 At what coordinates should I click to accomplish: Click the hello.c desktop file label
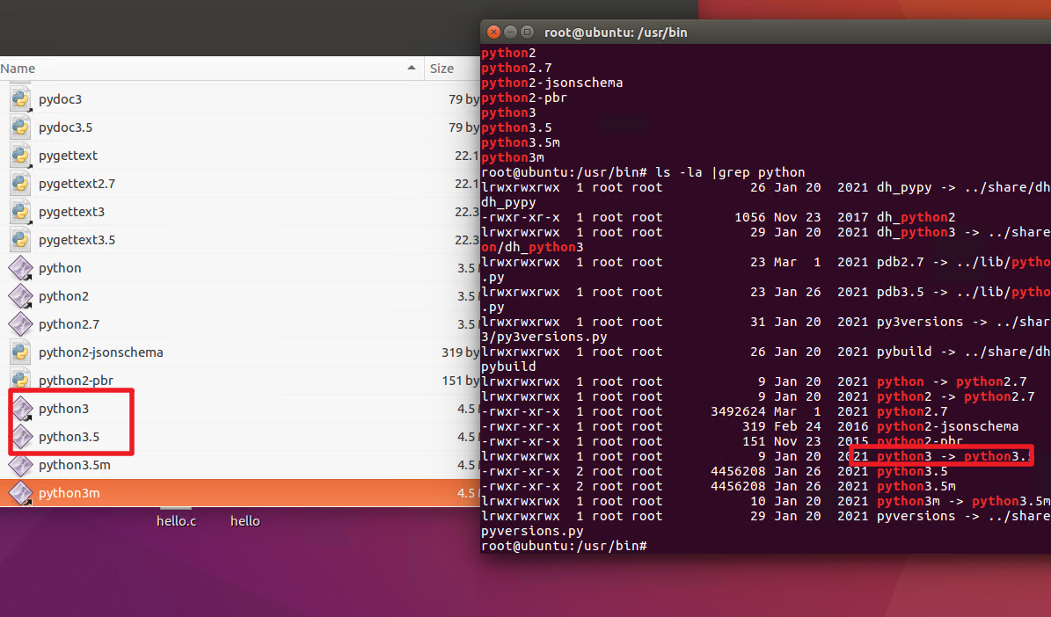click(x=176, y=521)
